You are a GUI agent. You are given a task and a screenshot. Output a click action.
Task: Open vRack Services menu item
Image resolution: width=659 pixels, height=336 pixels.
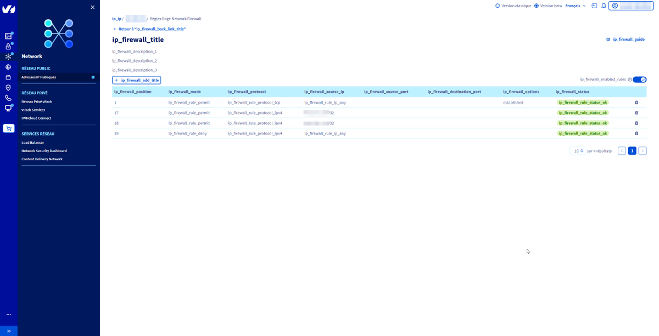pyautogui.click(x=33, y=110)
